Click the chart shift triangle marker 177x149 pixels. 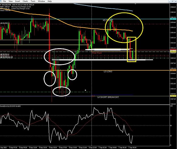coord(135,4)
